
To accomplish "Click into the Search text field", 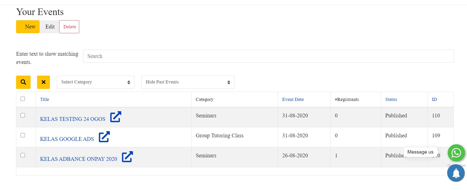I will [268, 56].
